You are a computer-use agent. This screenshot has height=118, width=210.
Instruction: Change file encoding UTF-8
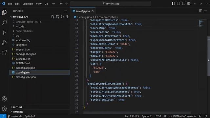pos(158,116)
